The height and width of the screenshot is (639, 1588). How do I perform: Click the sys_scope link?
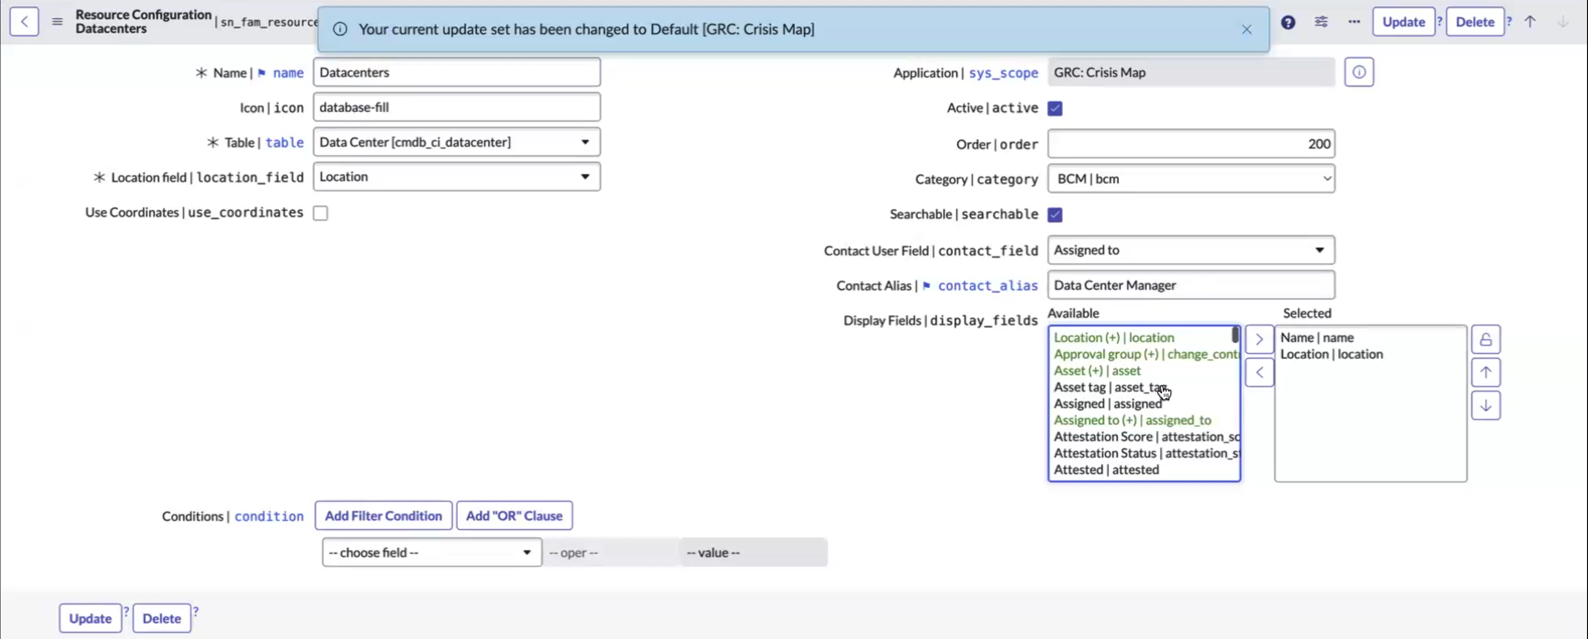click(1003, 73)
